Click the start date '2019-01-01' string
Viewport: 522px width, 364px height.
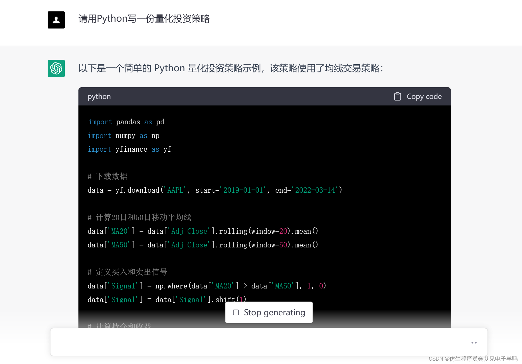tap(243, 190)
